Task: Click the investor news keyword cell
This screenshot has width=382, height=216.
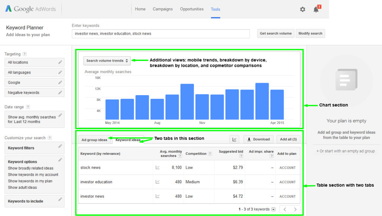Action: pyautogui.click(x=92, y=196)
